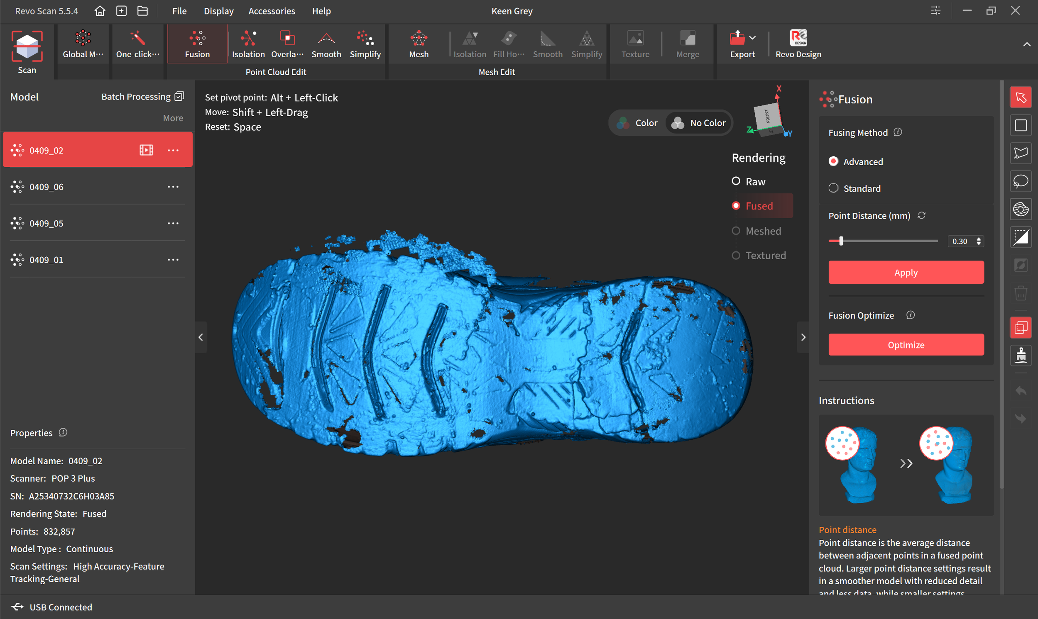Open Export dropdown arrow

(x=752, y=38)
